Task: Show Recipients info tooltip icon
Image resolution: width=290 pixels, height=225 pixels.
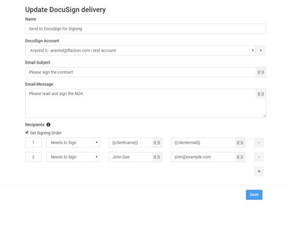Action: click(48, 124)
